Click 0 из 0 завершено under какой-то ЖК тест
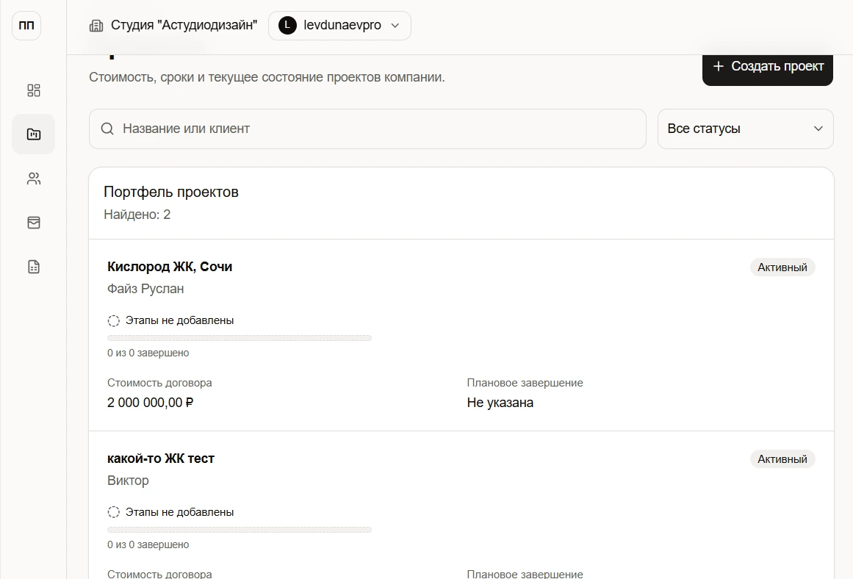Image resolution: width=853 pixels, height=579 pixels. [148, 544]
